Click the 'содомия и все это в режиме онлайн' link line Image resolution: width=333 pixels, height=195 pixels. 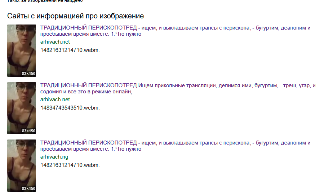tap(86, 92)
